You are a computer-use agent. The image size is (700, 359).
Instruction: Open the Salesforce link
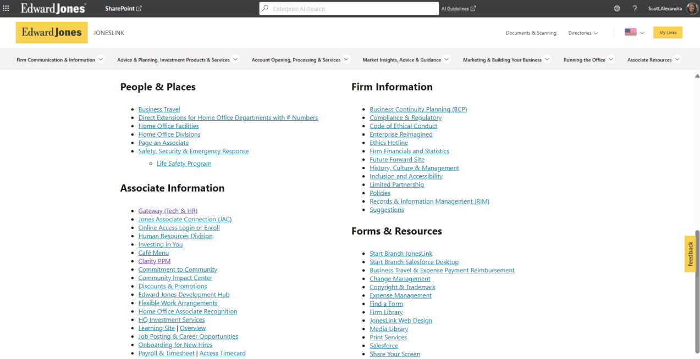point(384,346)
